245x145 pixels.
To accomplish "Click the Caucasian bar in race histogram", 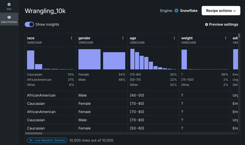I will click(31, 60).
